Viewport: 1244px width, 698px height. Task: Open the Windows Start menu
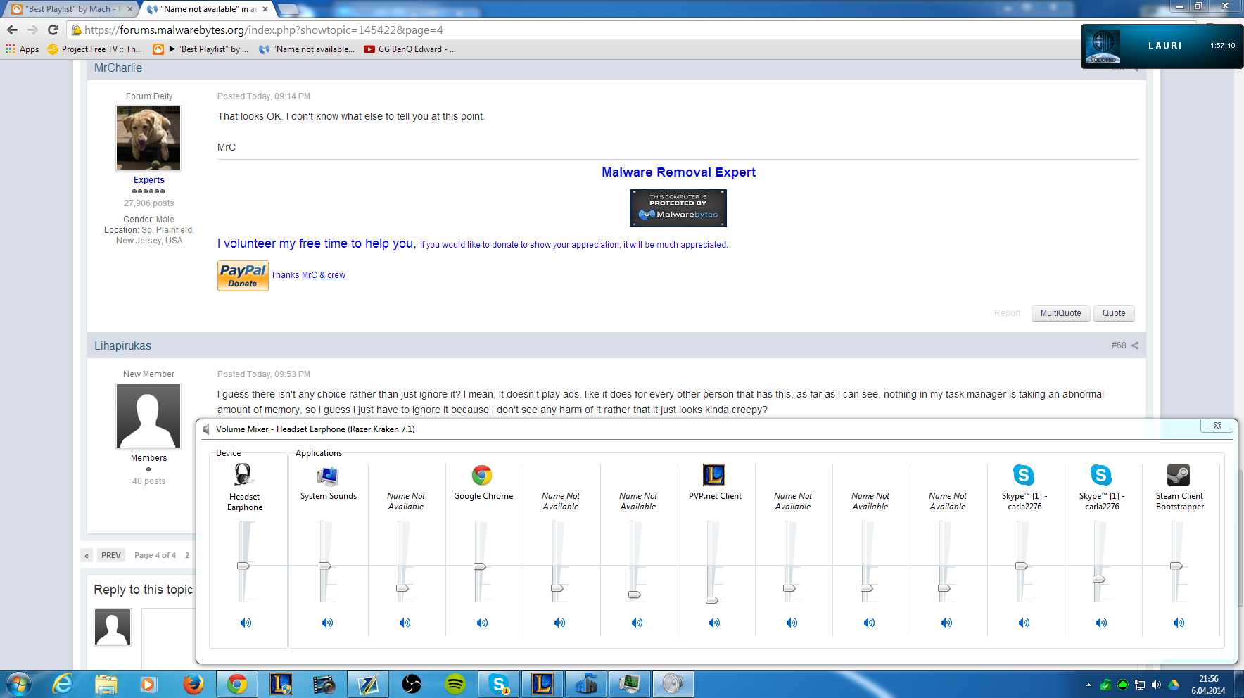(19, 684)
